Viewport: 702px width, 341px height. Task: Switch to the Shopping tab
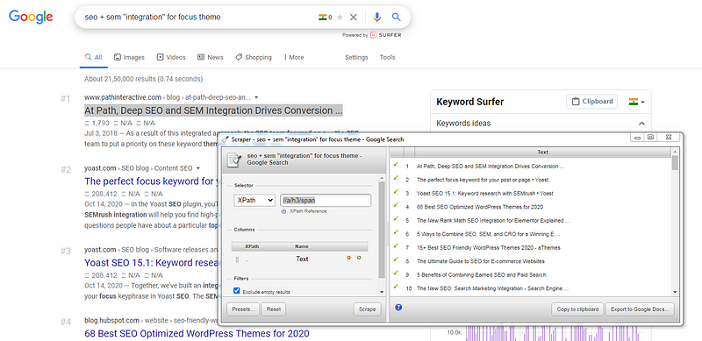coord(254,57)
